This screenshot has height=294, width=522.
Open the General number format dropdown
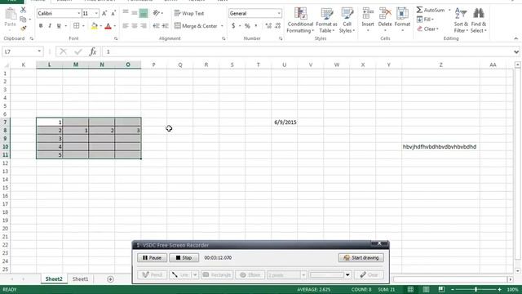pyautogui.click(x=279, y=13)
